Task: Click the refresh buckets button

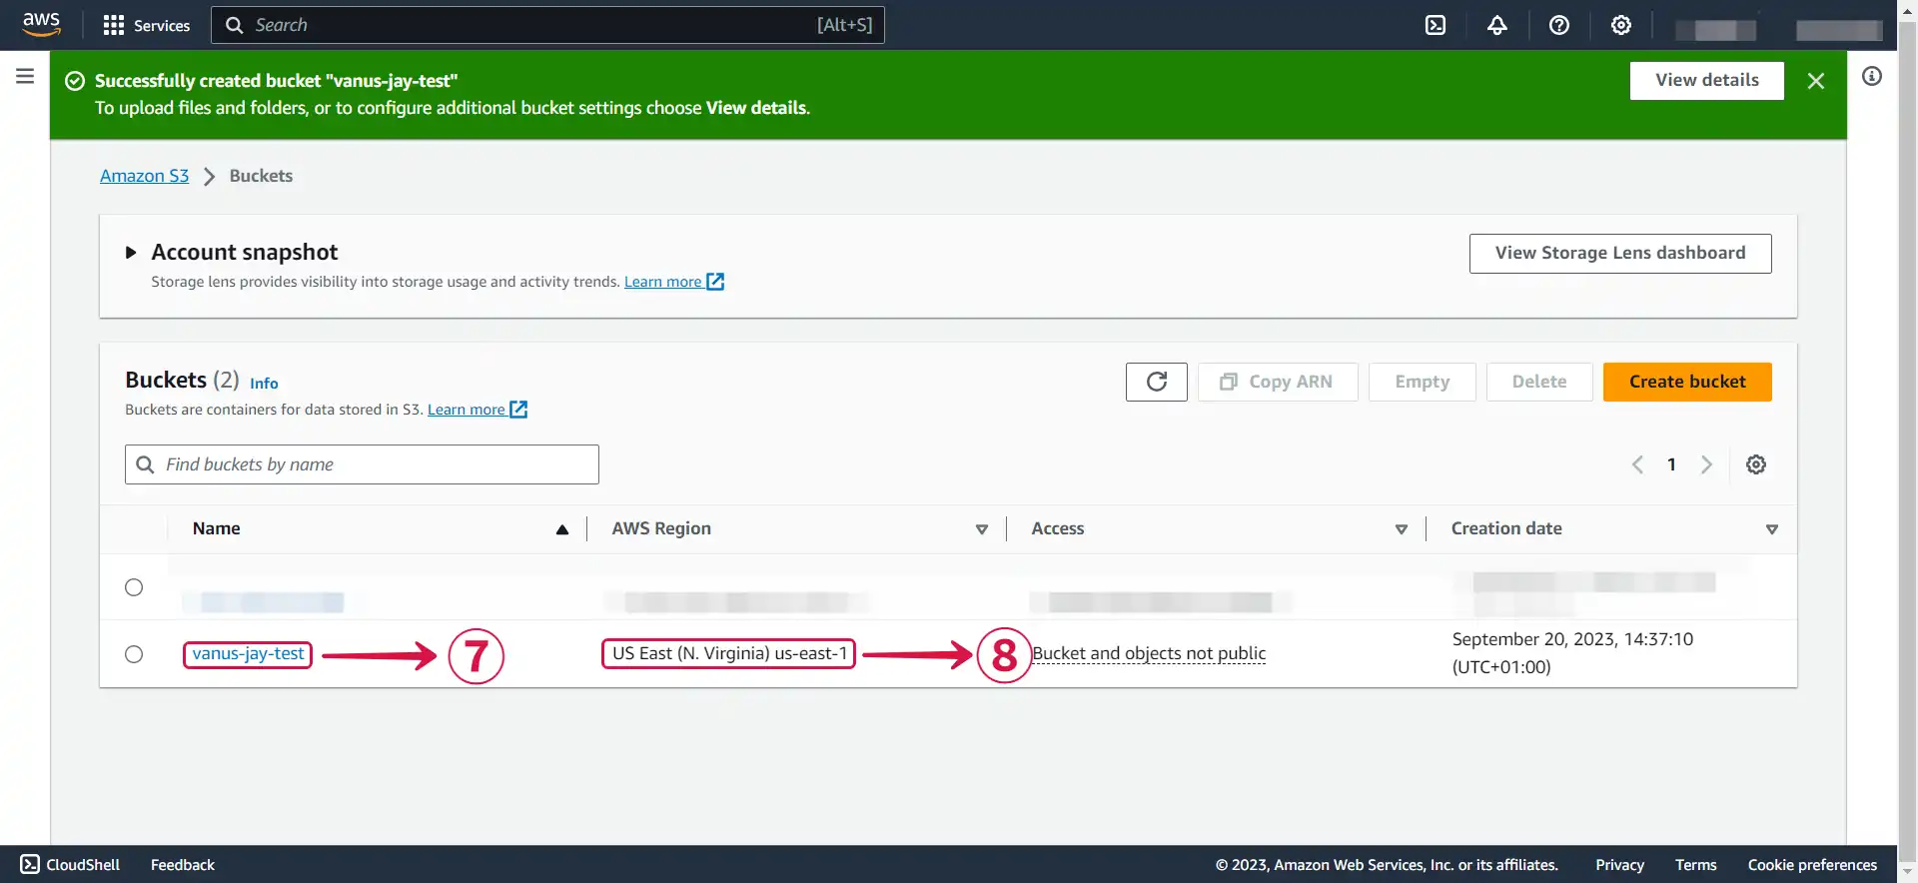Action: click(x=1157, y=382)
